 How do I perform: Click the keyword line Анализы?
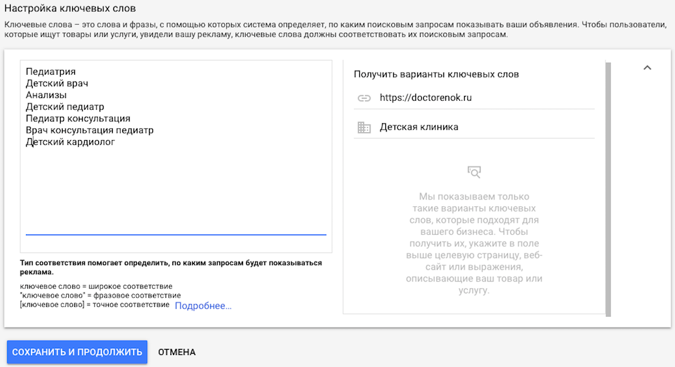pyautogui.click(x=46, y=95)
